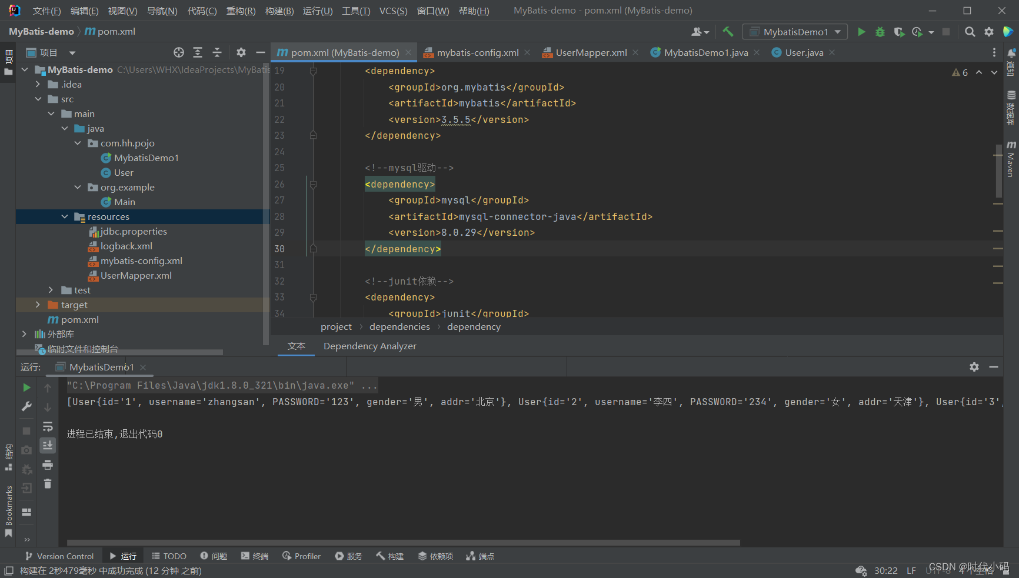The image size is (1019, 578).
Task: Switch to the UserMapper.xml editor tab
Action: point(590,52)
